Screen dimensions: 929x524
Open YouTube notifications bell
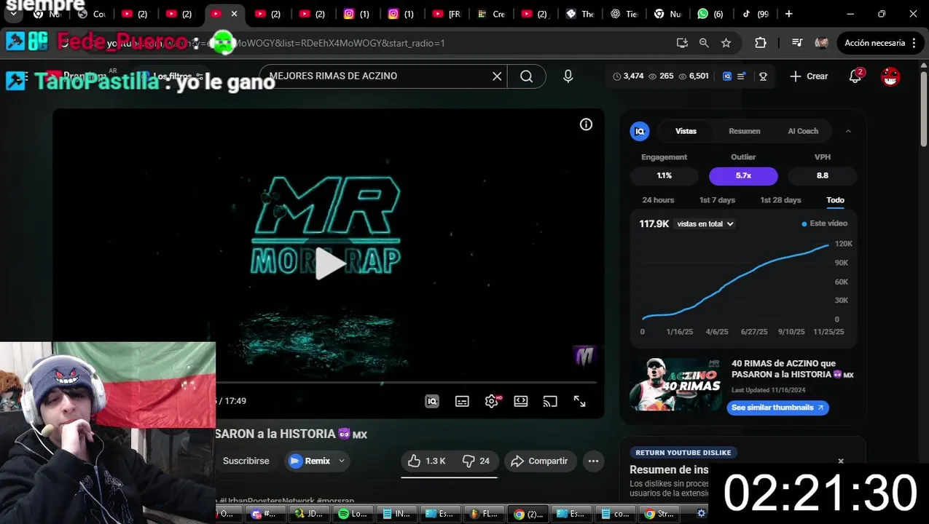point(855,76)
